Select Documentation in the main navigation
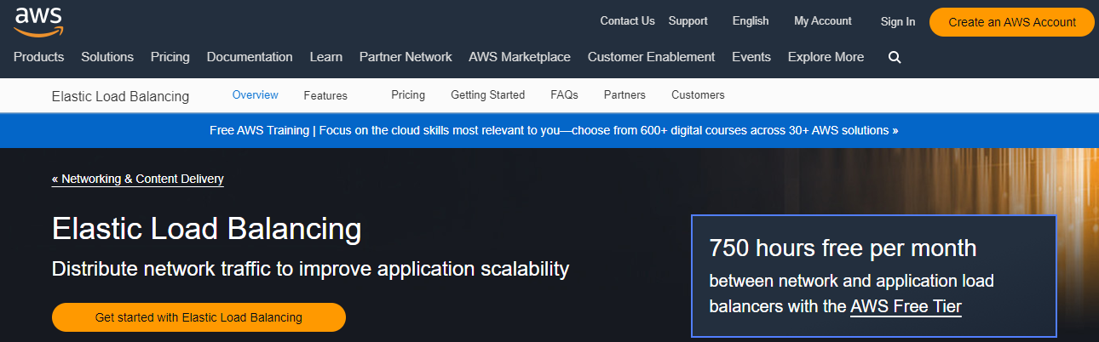1099x342 pixels. pyautogui.click(x=250, y=57)
